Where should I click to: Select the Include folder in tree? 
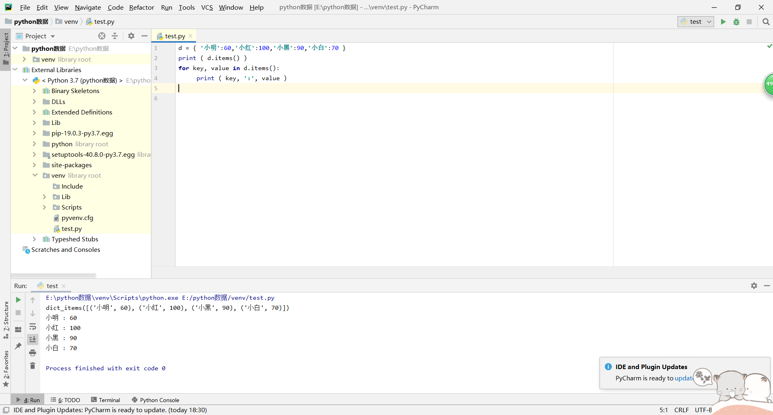[72, 187]
